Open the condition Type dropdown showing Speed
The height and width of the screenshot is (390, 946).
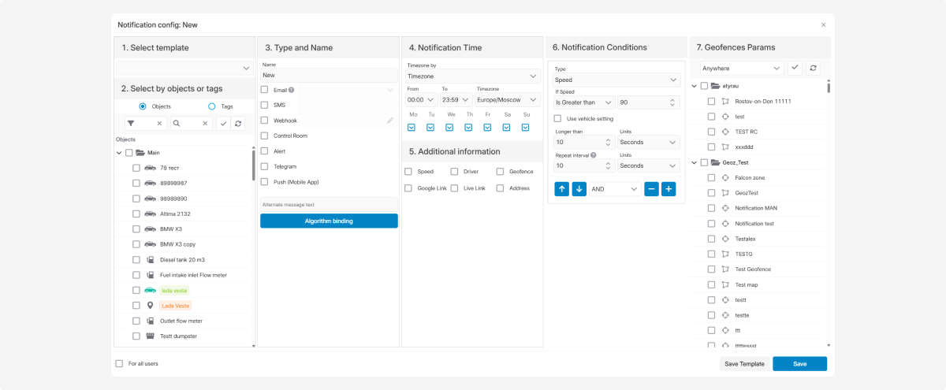pyautogui.click(x=616, y=80)
